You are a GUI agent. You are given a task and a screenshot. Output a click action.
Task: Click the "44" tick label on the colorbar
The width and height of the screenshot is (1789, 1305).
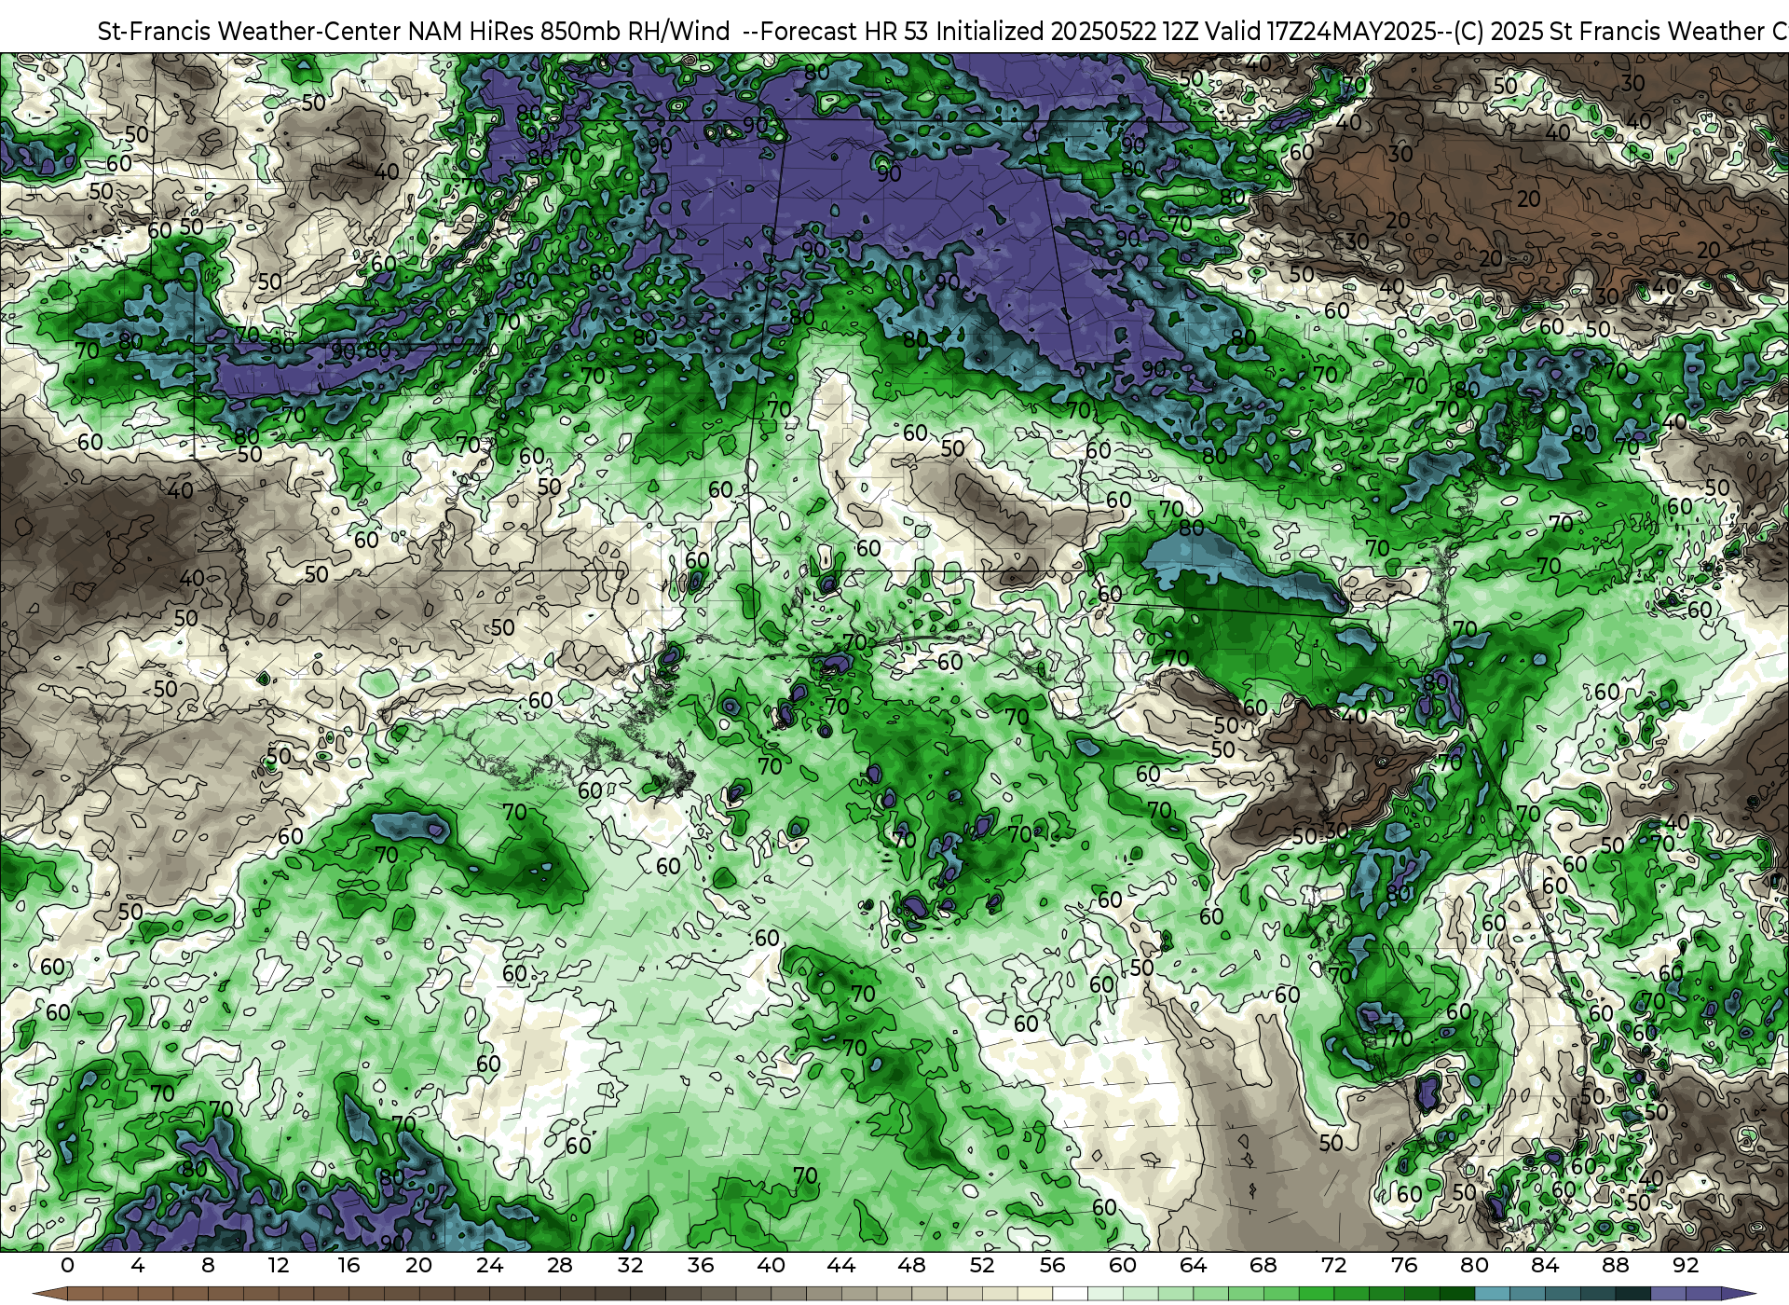[841, 1265]
